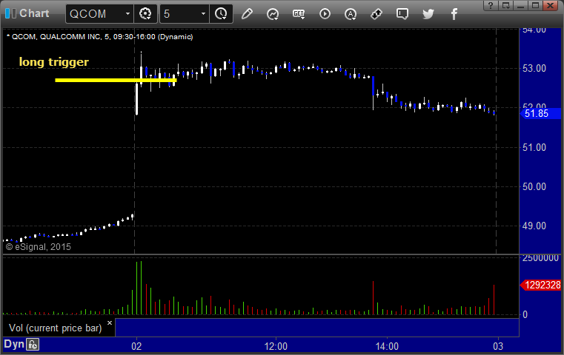Click the 53.00 price axis label
This screenshot has width=564, height=355.
534,68
